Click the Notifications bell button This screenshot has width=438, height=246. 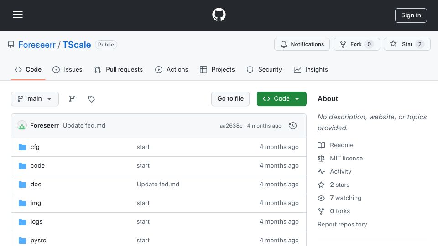302,44
